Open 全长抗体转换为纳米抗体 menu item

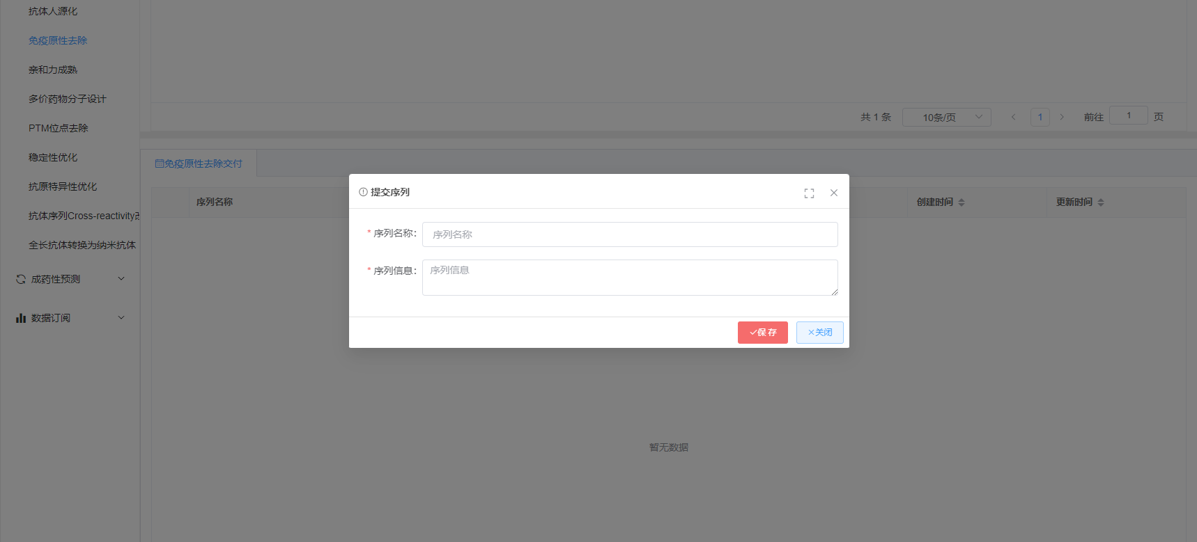coord(82,245)
